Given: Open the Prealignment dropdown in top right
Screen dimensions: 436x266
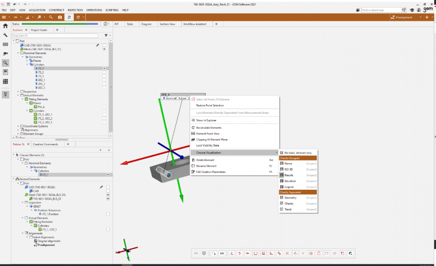Looking at the screenshot, I should [x=405, y=17].
